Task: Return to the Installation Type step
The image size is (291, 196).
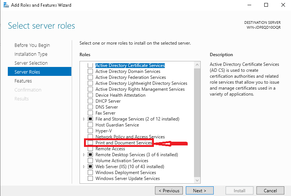Action: coord(31,54)
